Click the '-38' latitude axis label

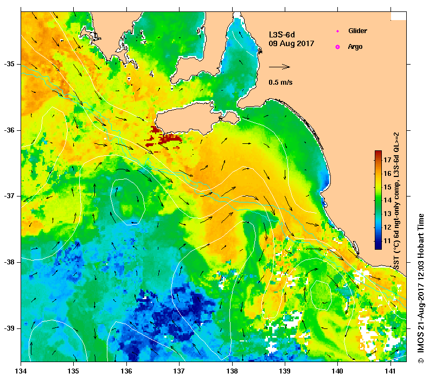pyautogui.click(x=9, y=262)
